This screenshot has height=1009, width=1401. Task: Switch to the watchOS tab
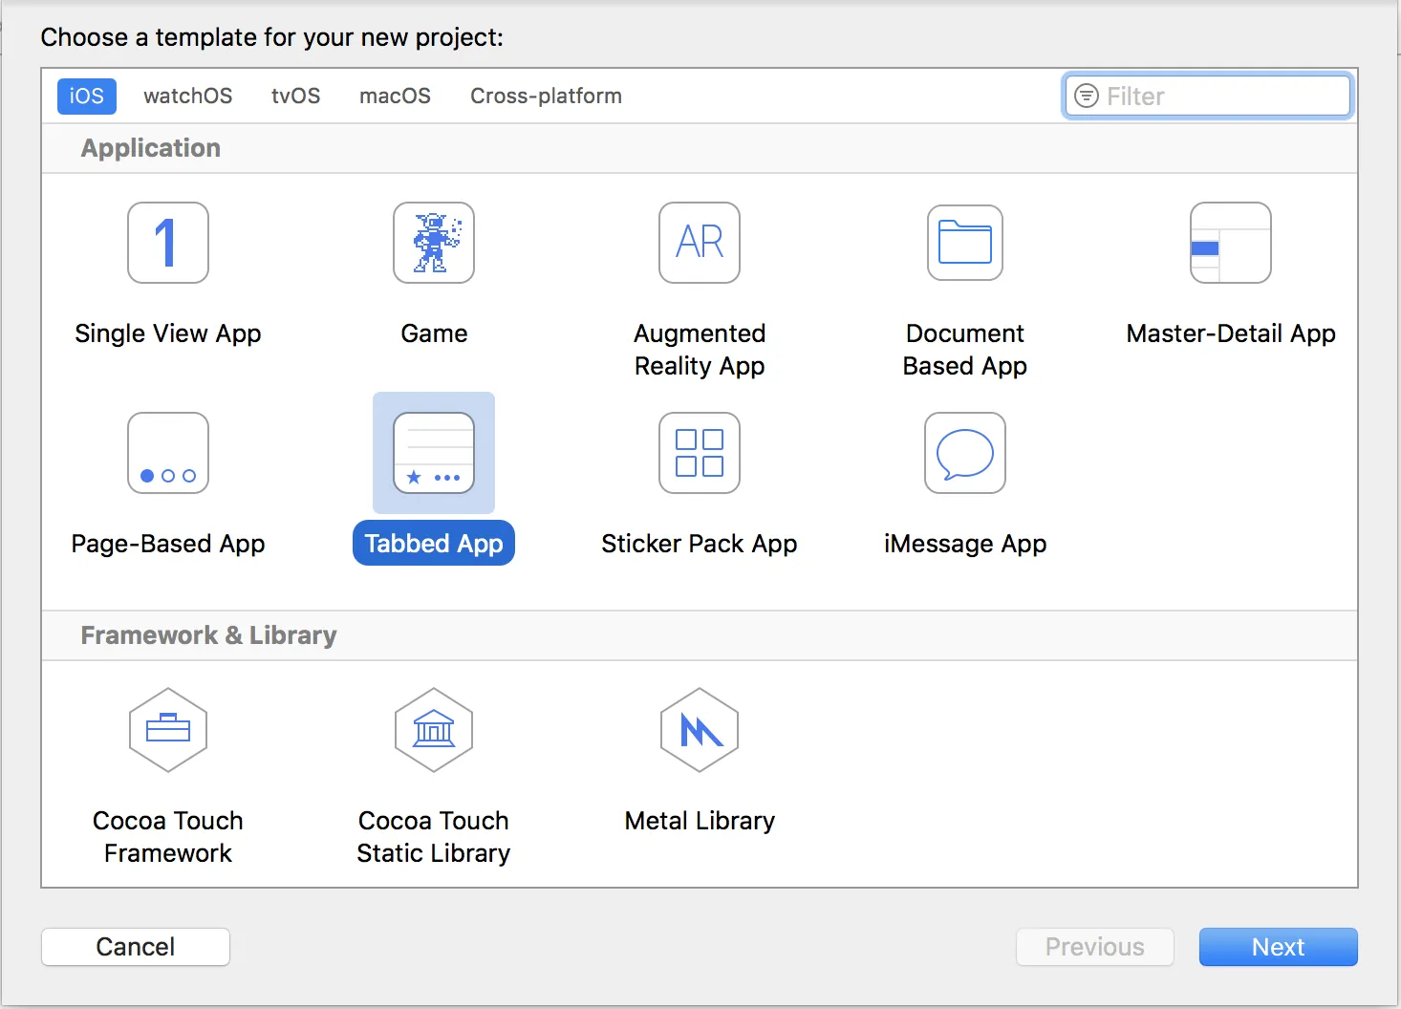coord(188,97)
